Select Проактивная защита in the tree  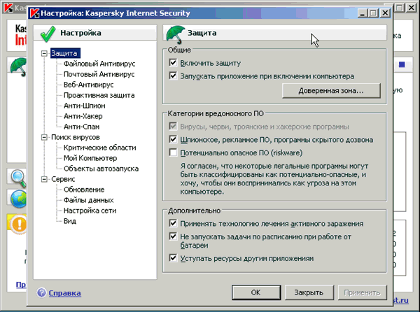pos(99,95)
